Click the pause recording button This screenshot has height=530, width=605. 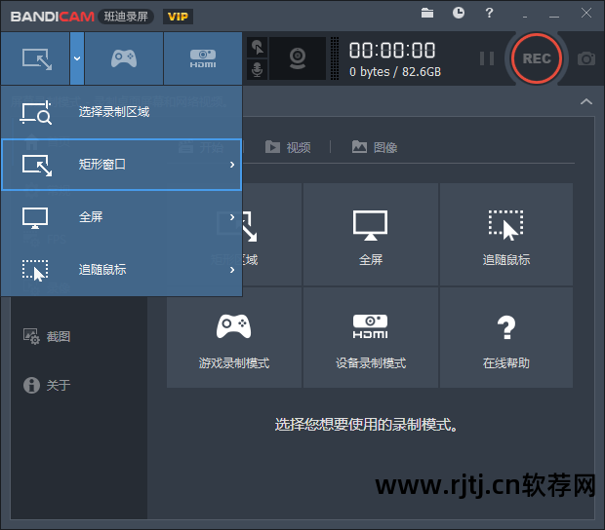(487, 58)
